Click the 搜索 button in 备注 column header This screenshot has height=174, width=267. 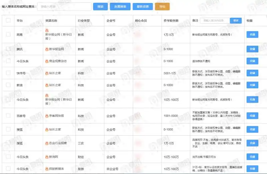pyautogui.click(x=236, y=20)
